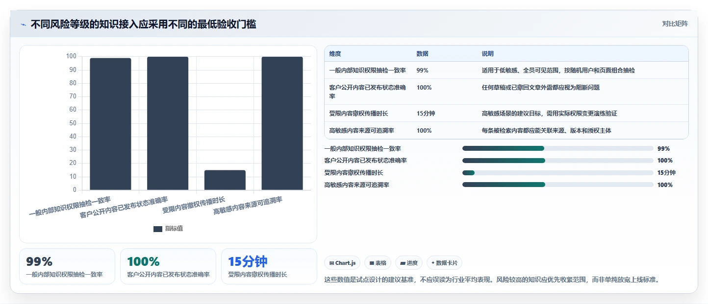Click the 高敏感内容来源可追溯率 chart bar

282,123
